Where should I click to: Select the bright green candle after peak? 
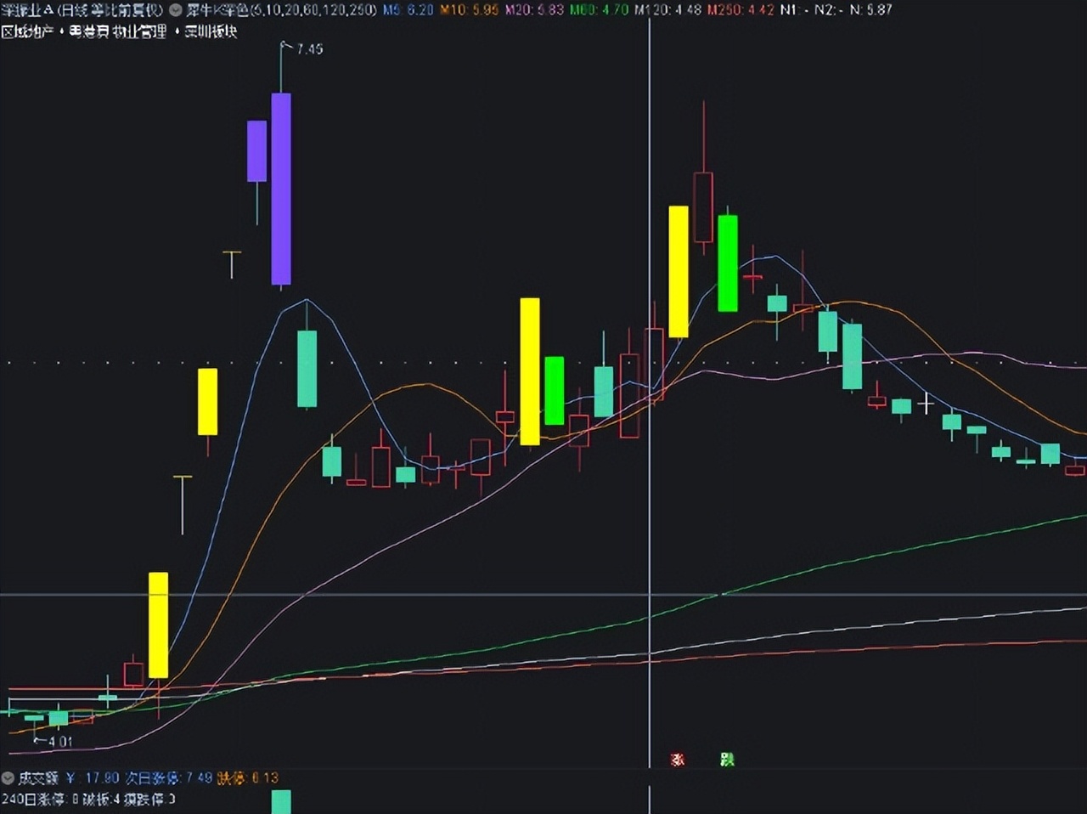tap(728, 263)
